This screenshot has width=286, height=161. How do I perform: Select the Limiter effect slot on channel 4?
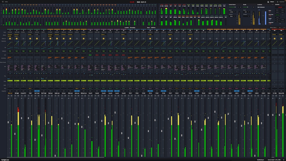pos(30,34)
